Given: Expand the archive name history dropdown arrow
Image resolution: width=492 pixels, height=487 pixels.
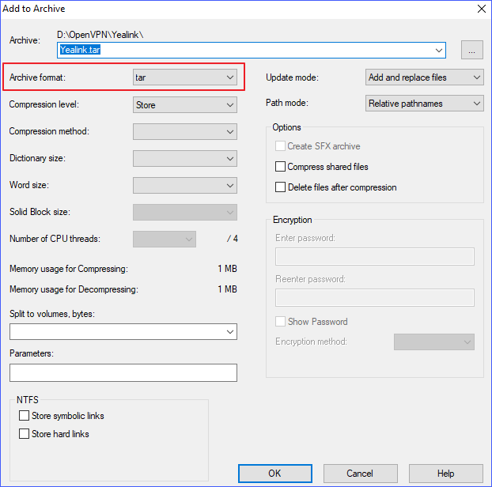Looking at the screenshot, I should click(x=439, y=51).
